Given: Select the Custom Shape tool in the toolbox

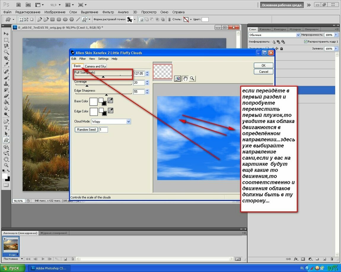Looking at the screenshot, I should tap(6, 140).
